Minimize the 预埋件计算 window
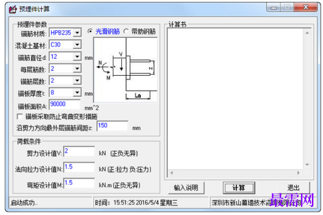The height and width of the screenshot is (215, 323). 274,7
